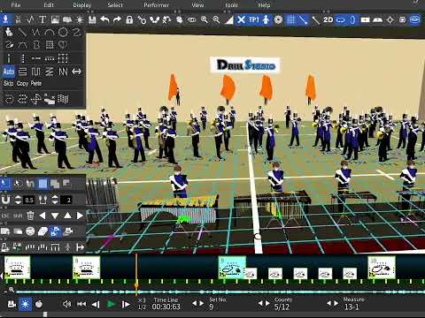Open the Edit menu
Image resolution: width=425 pixels, height=318 pixels.
(49, 5)
